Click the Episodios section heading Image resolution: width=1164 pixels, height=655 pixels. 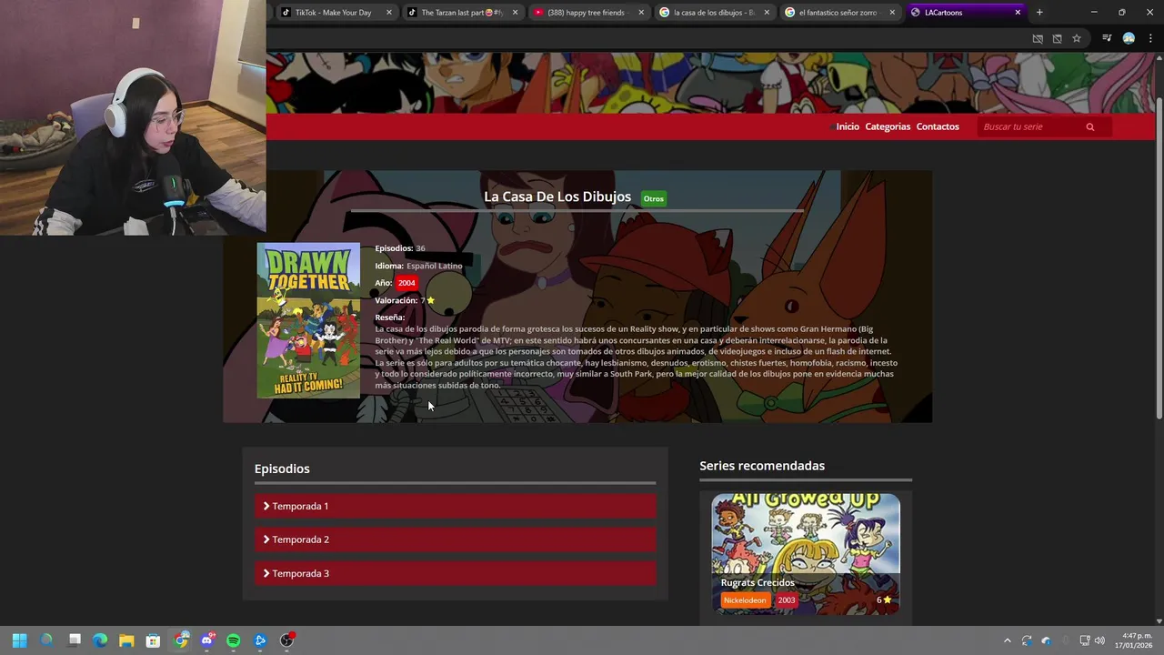point(282,469)
